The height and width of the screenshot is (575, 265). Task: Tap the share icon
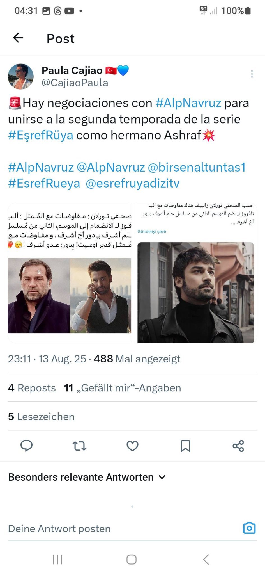click(x=238, y=446)
